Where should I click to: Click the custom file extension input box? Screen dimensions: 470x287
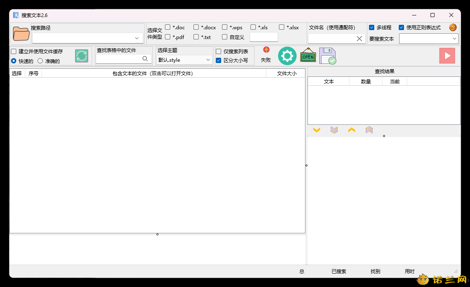point(264,37)
